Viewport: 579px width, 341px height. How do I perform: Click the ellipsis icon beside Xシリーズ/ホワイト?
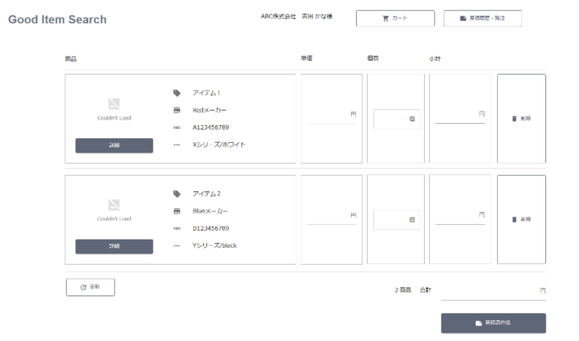177,145
